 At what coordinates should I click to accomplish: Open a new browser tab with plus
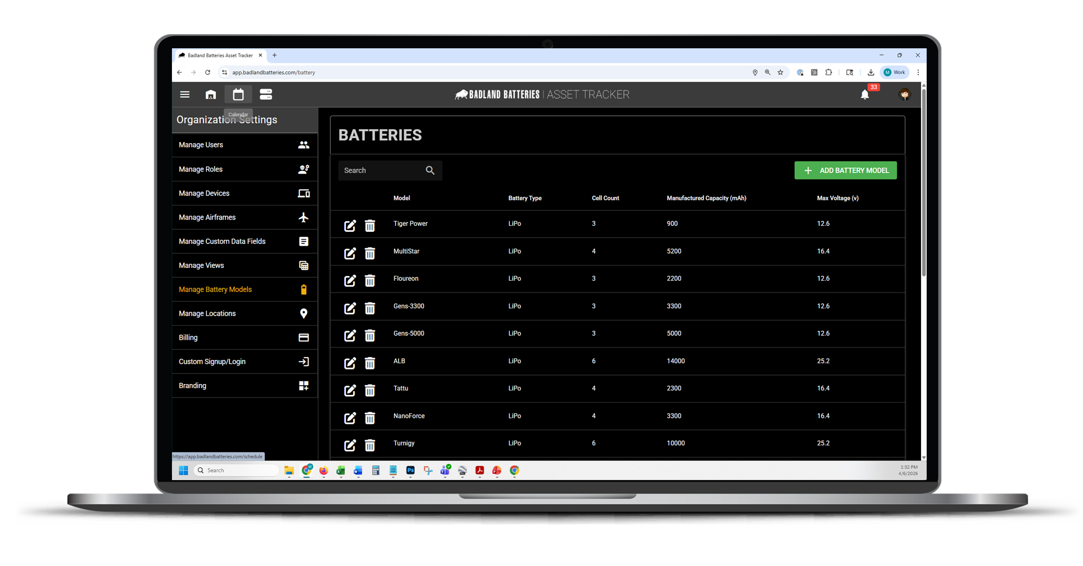[x=274, y=55]
